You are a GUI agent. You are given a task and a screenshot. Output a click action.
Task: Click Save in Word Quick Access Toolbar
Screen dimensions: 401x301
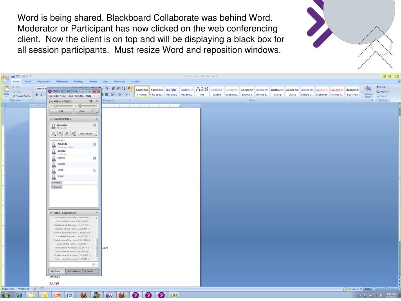[x=13, y=76]
